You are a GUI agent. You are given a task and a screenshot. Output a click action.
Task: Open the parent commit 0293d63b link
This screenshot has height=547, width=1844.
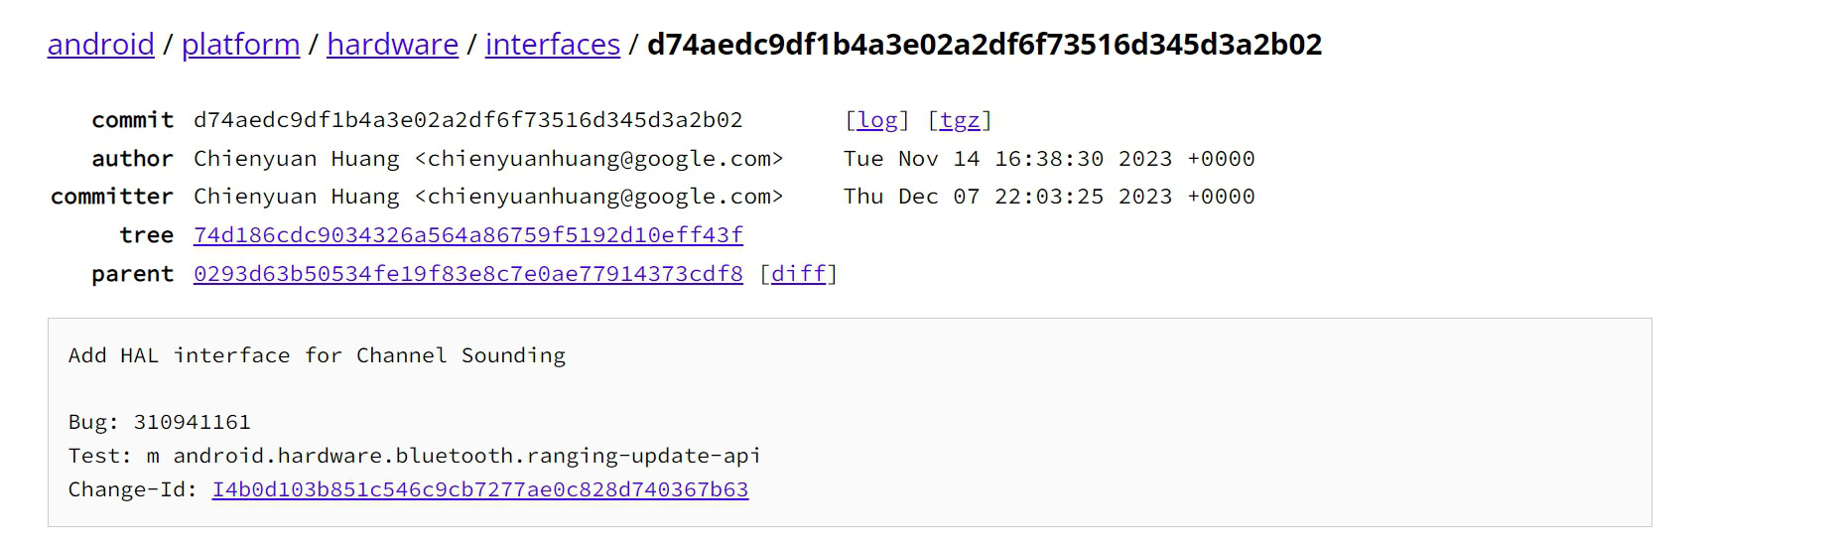click(x=467, y=274)
